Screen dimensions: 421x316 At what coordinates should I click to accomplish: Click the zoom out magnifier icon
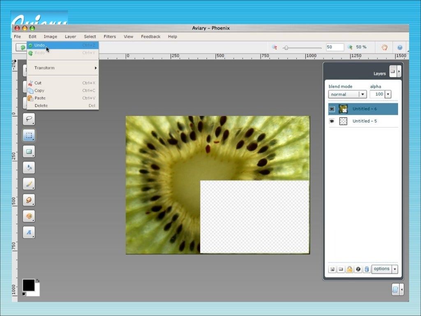point(274,47)
